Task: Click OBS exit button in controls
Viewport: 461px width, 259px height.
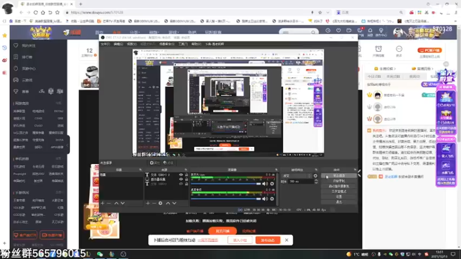Action: [339, 202]
